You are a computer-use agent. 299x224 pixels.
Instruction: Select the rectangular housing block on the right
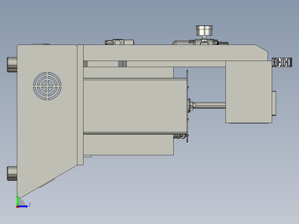pos(249,92)
